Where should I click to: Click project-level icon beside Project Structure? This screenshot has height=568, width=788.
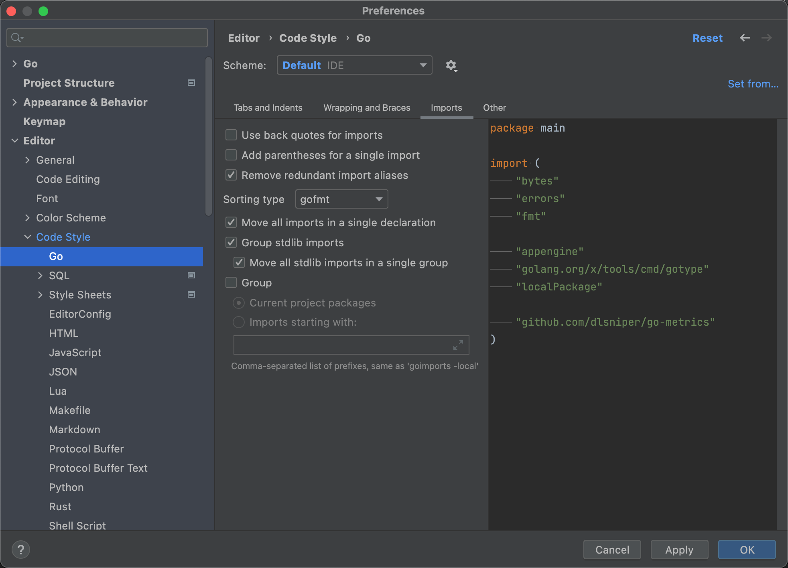click(191, 83)
